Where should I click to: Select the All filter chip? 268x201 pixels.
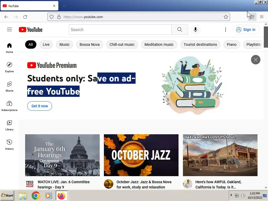pyautogui.click(x=31, y=44)
